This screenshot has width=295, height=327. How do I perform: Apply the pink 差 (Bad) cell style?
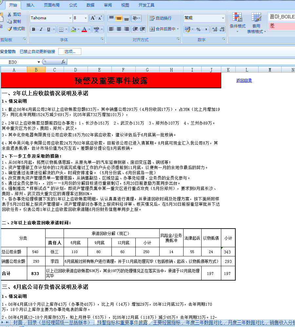[282, 26]
